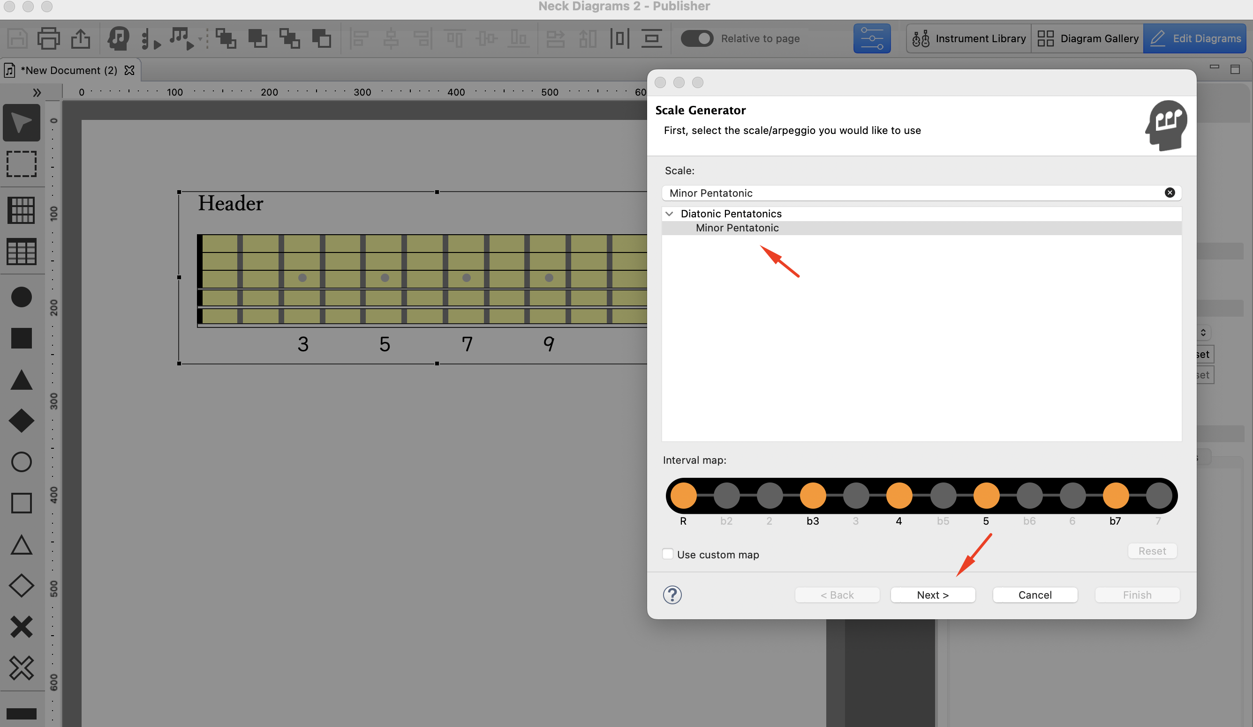1253x727 pixels.
Task: Toggle the b3 interval circle
Action: tap(813, 495)
